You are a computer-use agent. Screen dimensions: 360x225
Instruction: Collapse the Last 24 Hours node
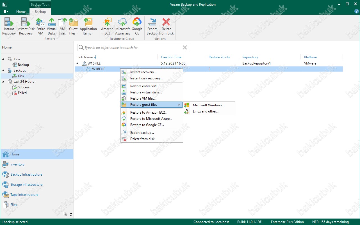[3, 82]
